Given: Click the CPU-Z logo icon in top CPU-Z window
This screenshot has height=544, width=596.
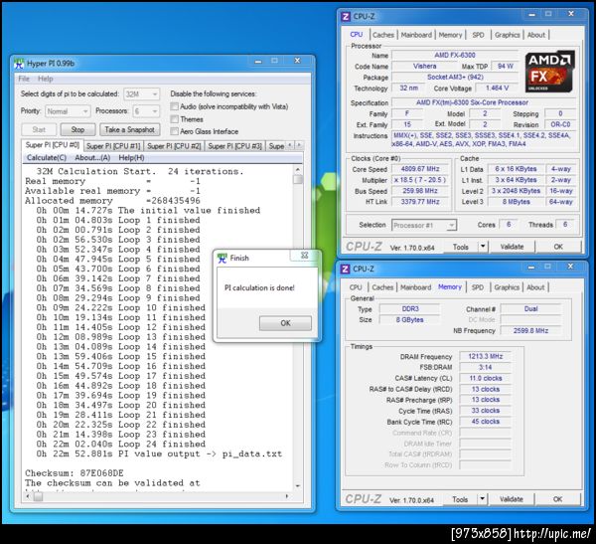Looking at the screenshot, I should coord(346,16).
